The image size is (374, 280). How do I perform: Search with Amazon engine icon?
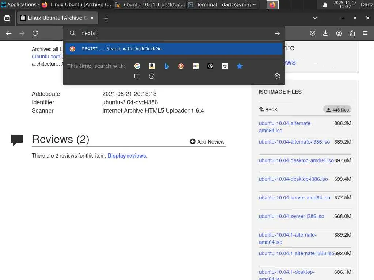[x=152, y=66]
